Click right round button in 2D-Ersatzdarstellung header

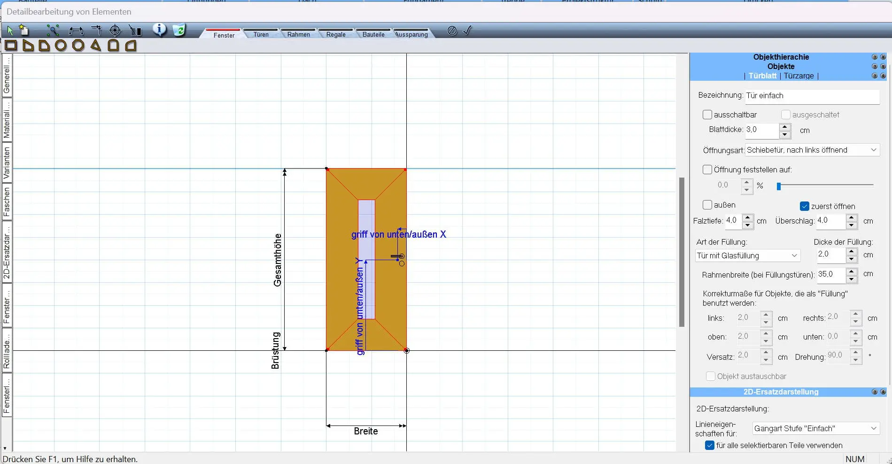coord(883,392)
